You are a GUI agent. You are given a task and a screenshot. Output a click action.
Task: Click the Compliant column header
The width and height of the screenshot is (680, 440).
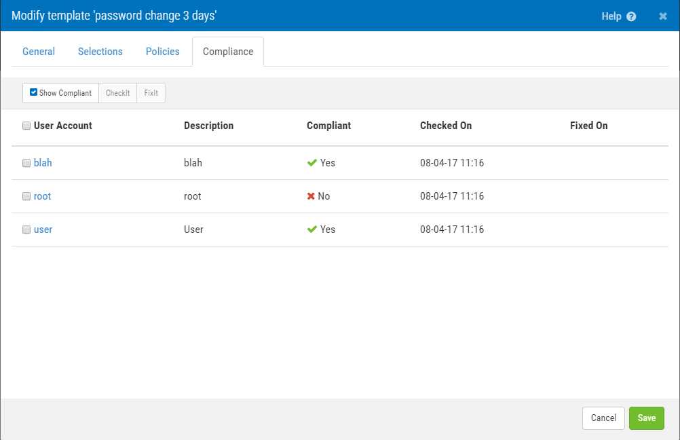click(x=328, y=126)
